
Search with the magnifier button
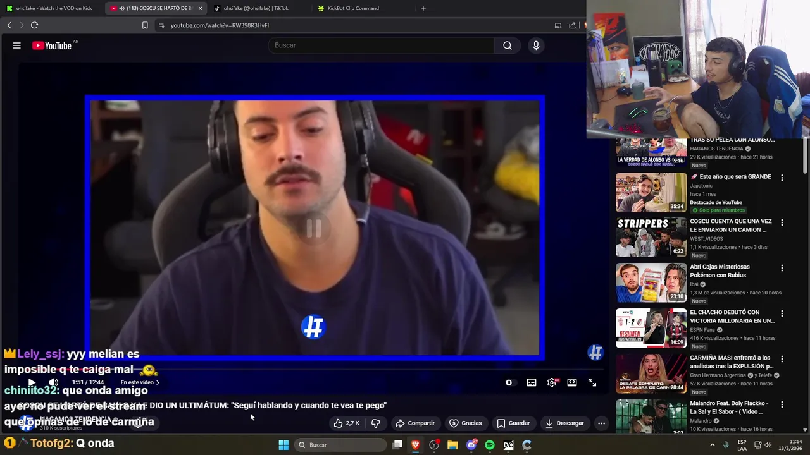coord(508,45)
